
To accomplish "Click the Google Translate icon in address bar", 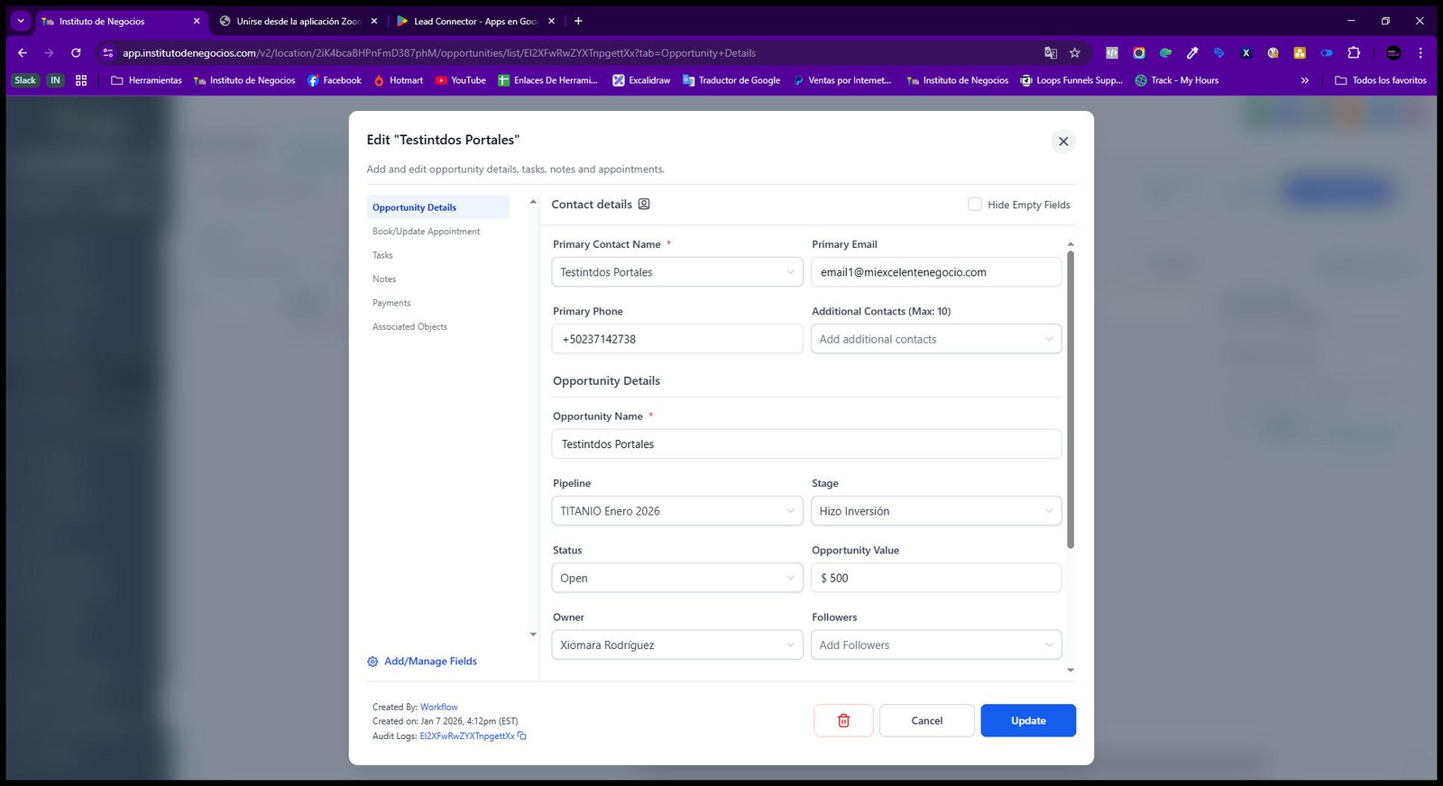I will (x=1051, y=53).
